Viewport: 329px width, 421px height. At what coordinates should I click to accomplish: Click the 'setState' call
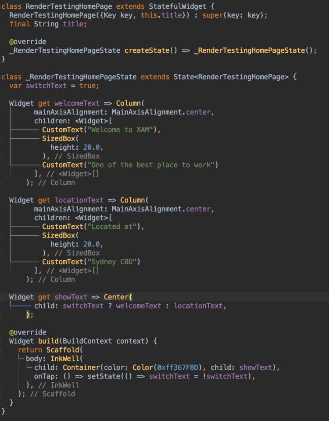tap(104, 376)
